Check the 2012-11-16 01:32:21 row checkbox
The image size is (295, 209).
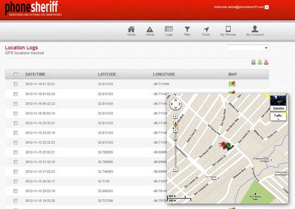tap(16, 84)
